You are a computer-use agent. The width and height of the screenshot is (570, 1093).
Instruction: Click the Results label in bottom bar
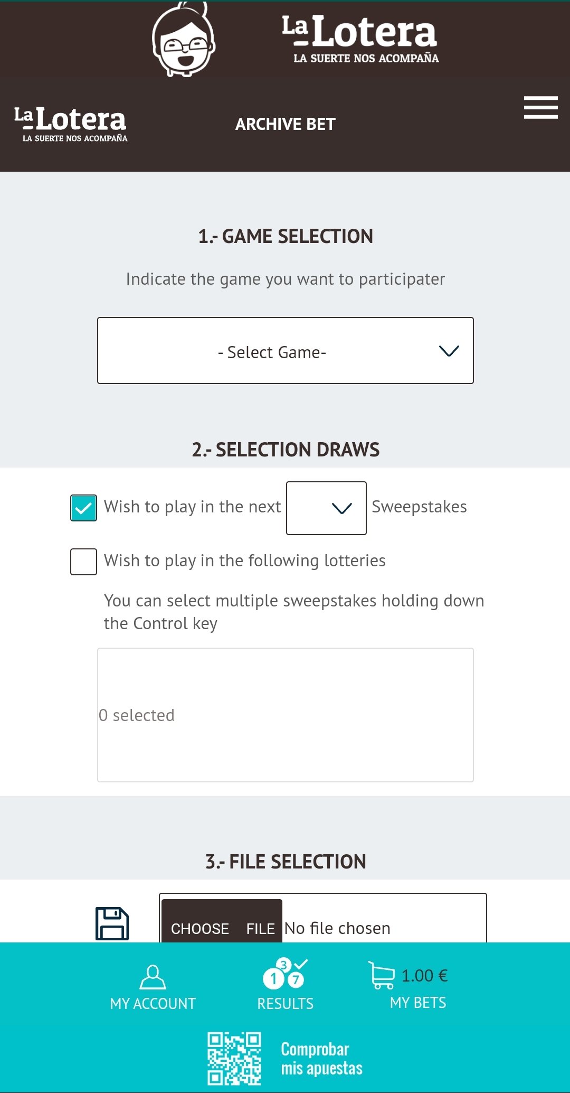tap(286, 1004)
